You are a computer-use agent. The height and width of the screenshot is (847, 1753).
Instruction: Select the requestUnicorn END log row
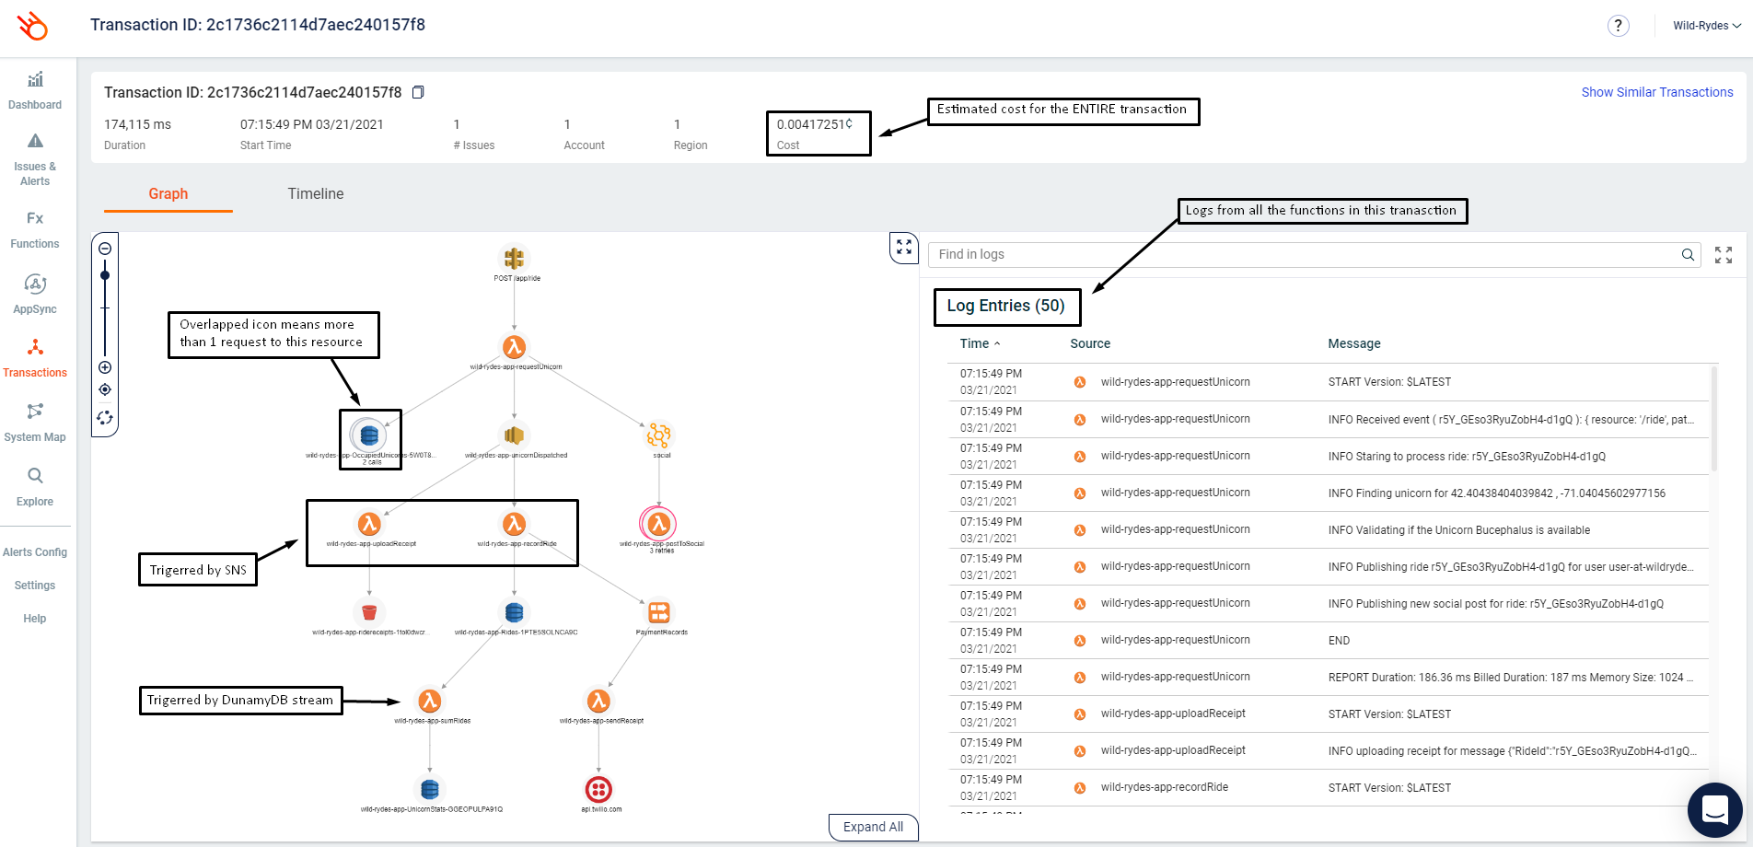pos(1328,640)
